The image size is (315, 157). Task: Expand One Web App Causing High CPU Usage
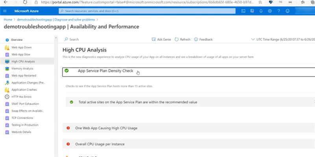click(x=189, y=128)
